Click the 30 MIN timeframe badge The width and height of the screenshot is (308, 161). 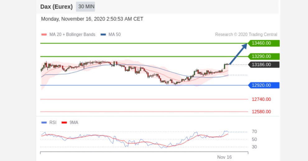(x=85, y=6)
